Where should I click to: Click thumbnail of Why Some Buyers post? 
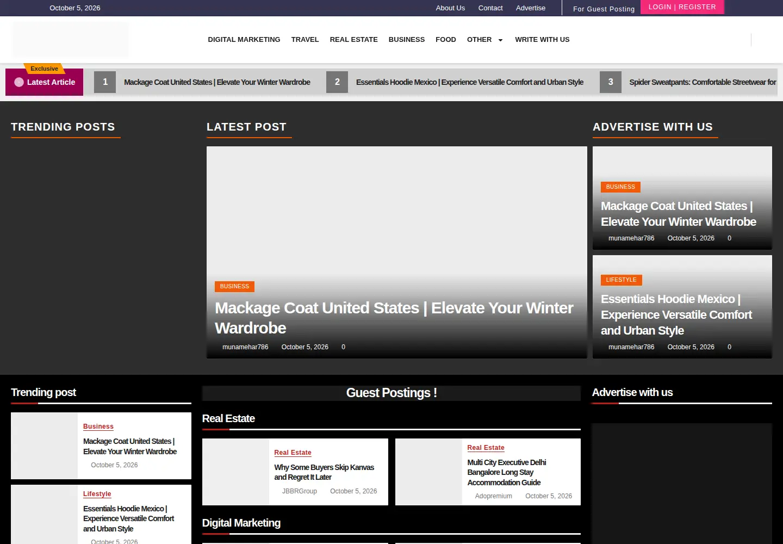click(x=235, y=472)
